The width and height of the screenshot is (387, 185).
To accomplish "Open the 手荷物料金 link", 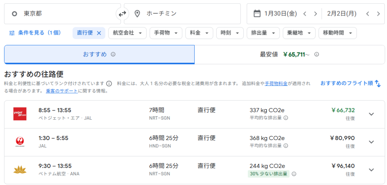I will point(276,83).
